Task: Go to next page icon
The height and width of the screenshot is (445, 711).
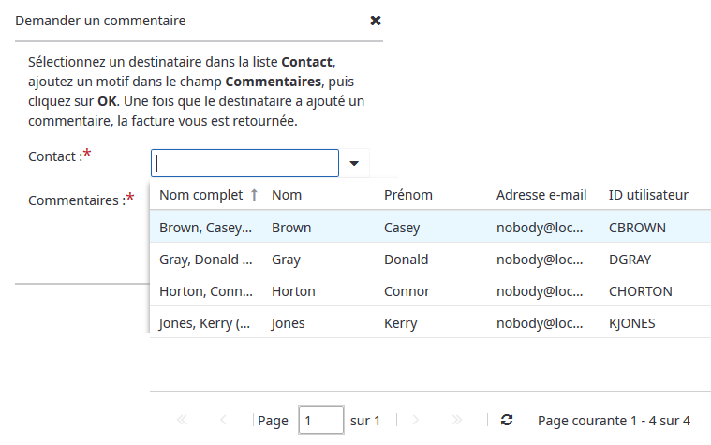Action: coord(416,421)
